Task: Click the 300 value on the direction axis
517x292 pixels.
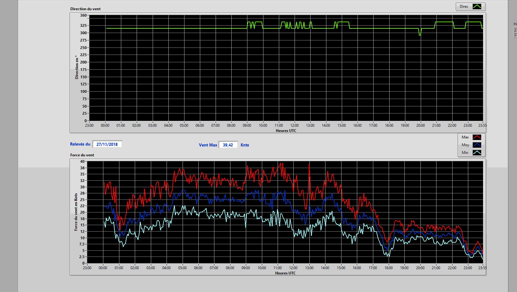Action: [x=83, y=33]
